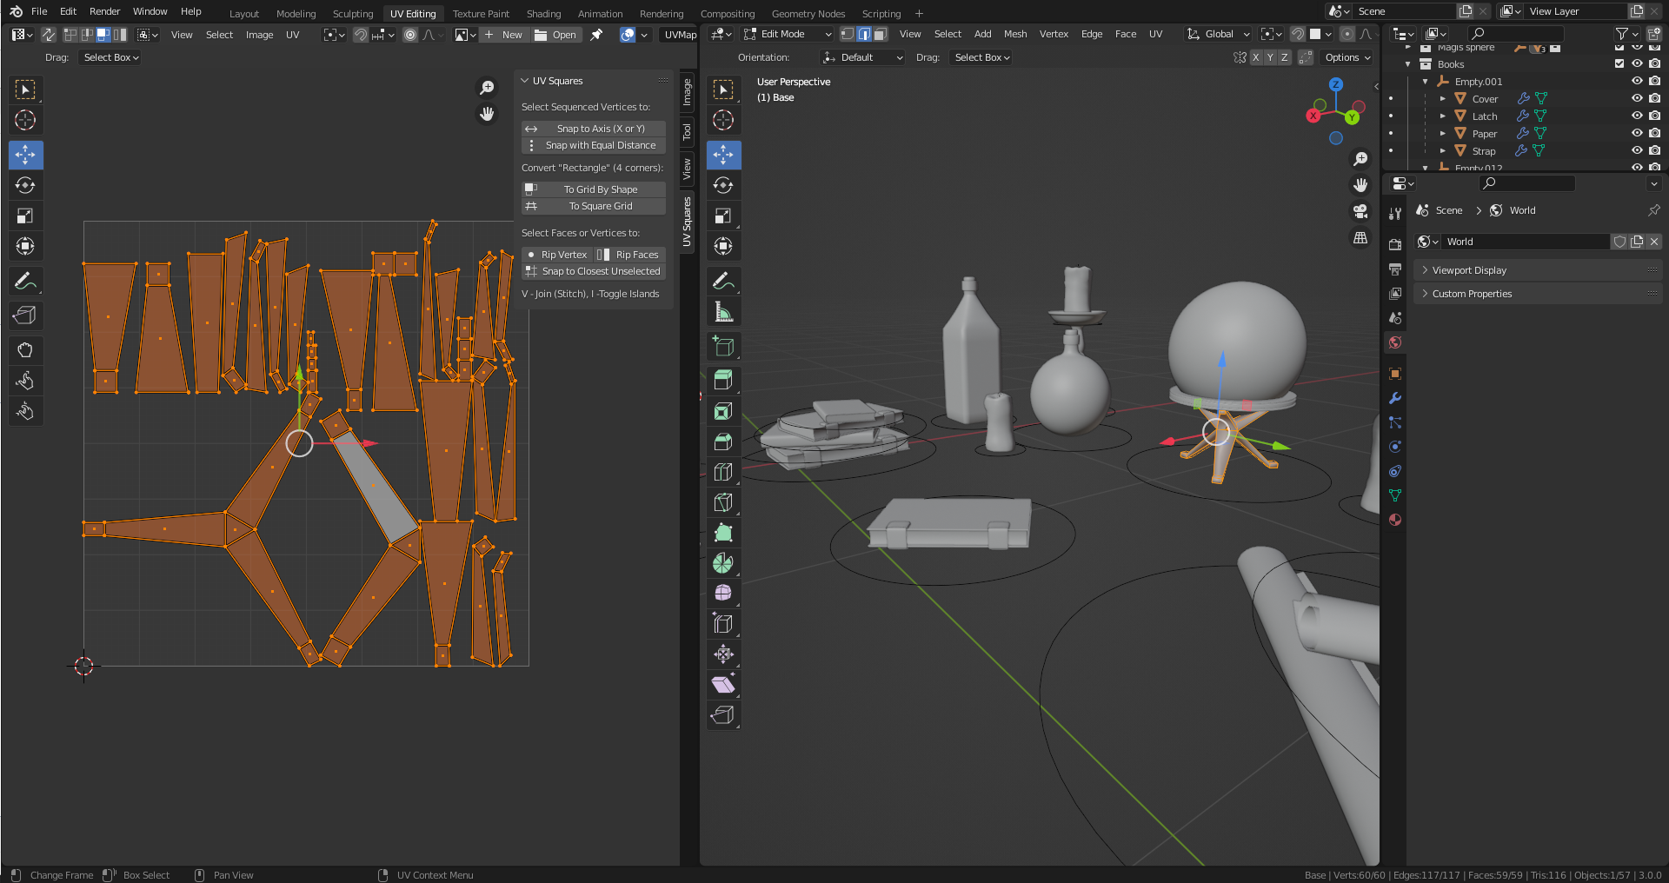
Task: Uncheck the Books collection checkbox
Action: pos(1619,63)
